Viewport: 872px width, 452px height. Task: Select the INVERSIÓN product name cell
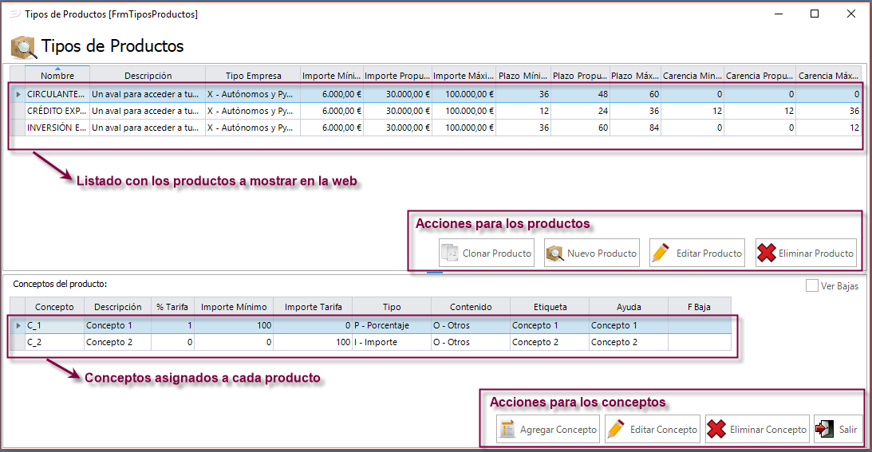(x=57, y=128)
